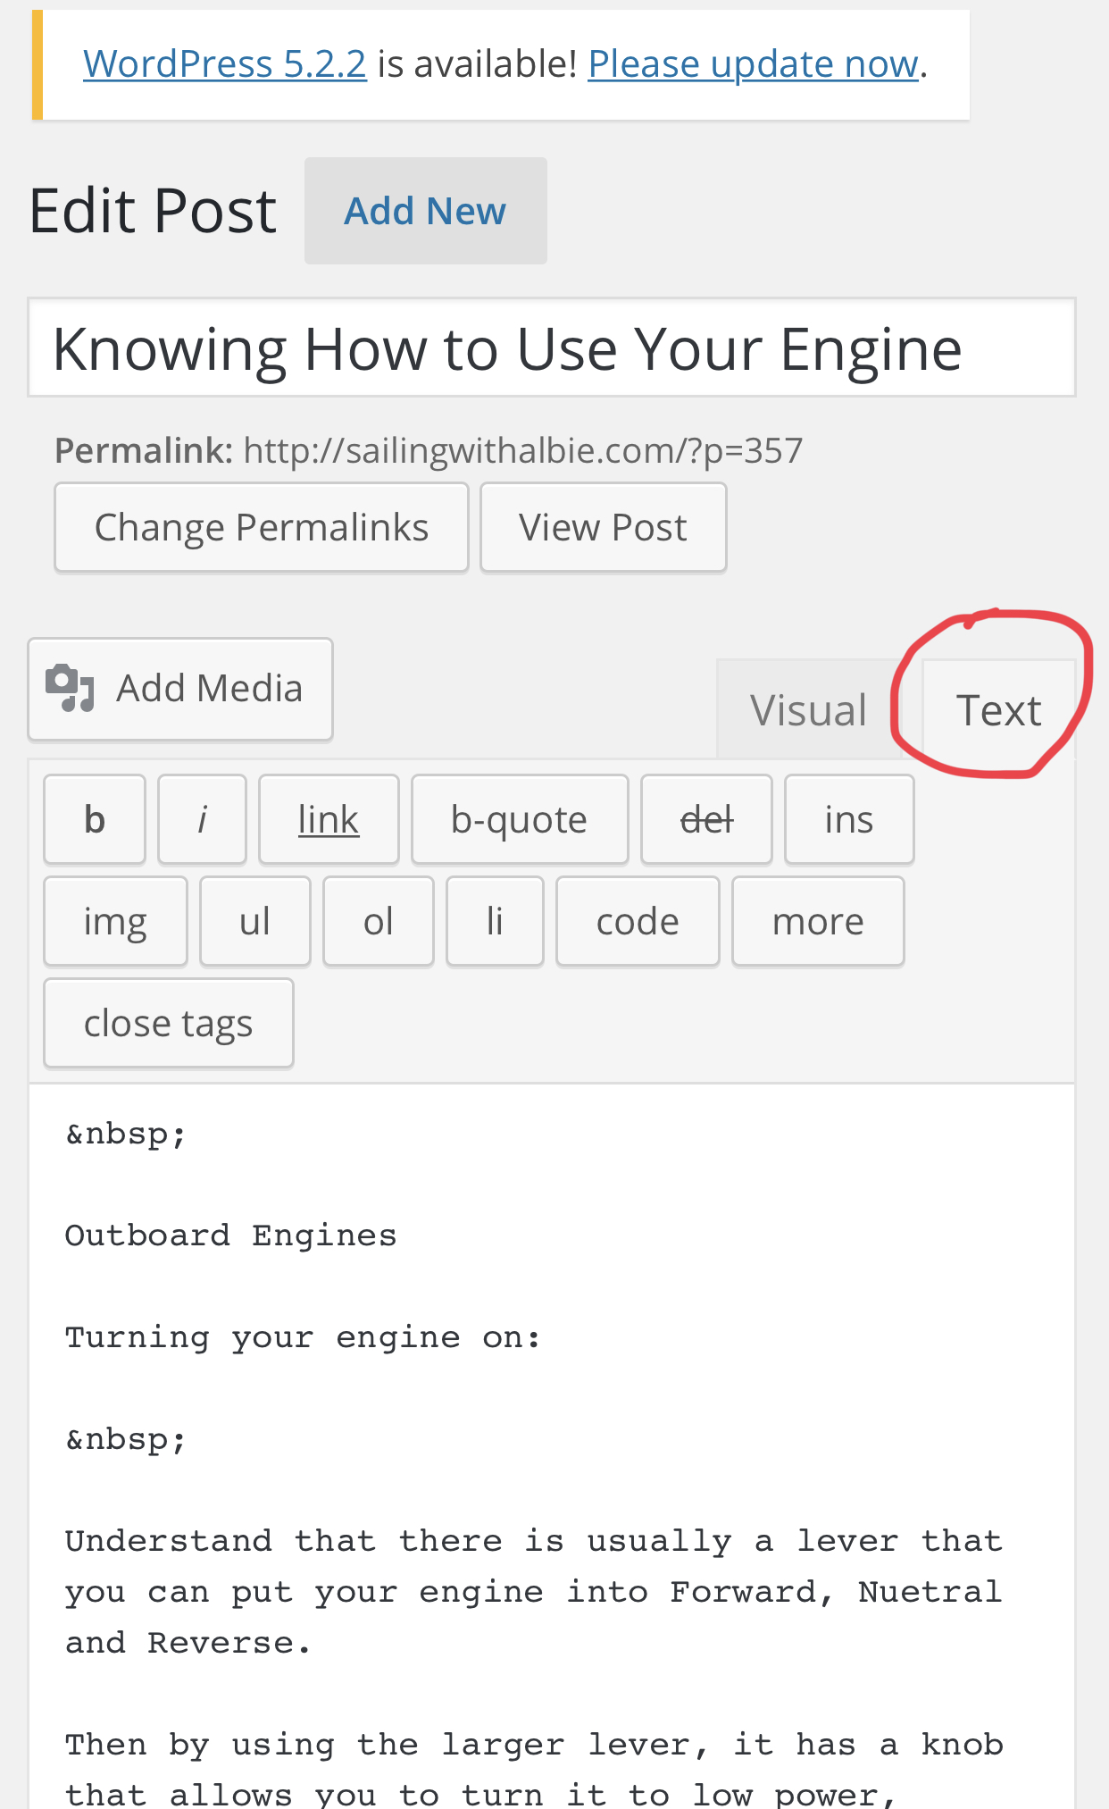Image resolution: width=1109 pixels, height=1809 pixels.
Task: Wrap selection using code button
Action: [638, 921]
